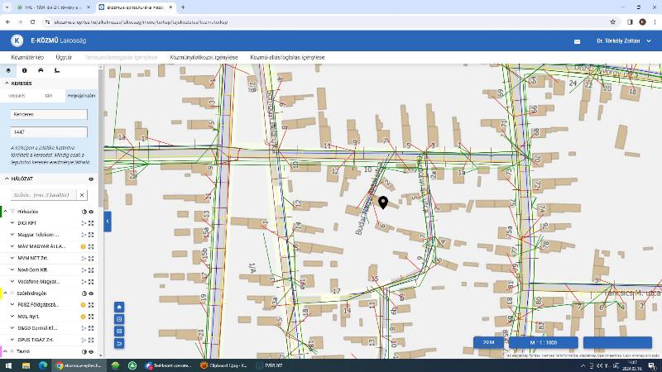Click the orange warning icon for MOL Nyrt.
The height and width of the screenshot is (372, 662).
(x=84, y=317)
